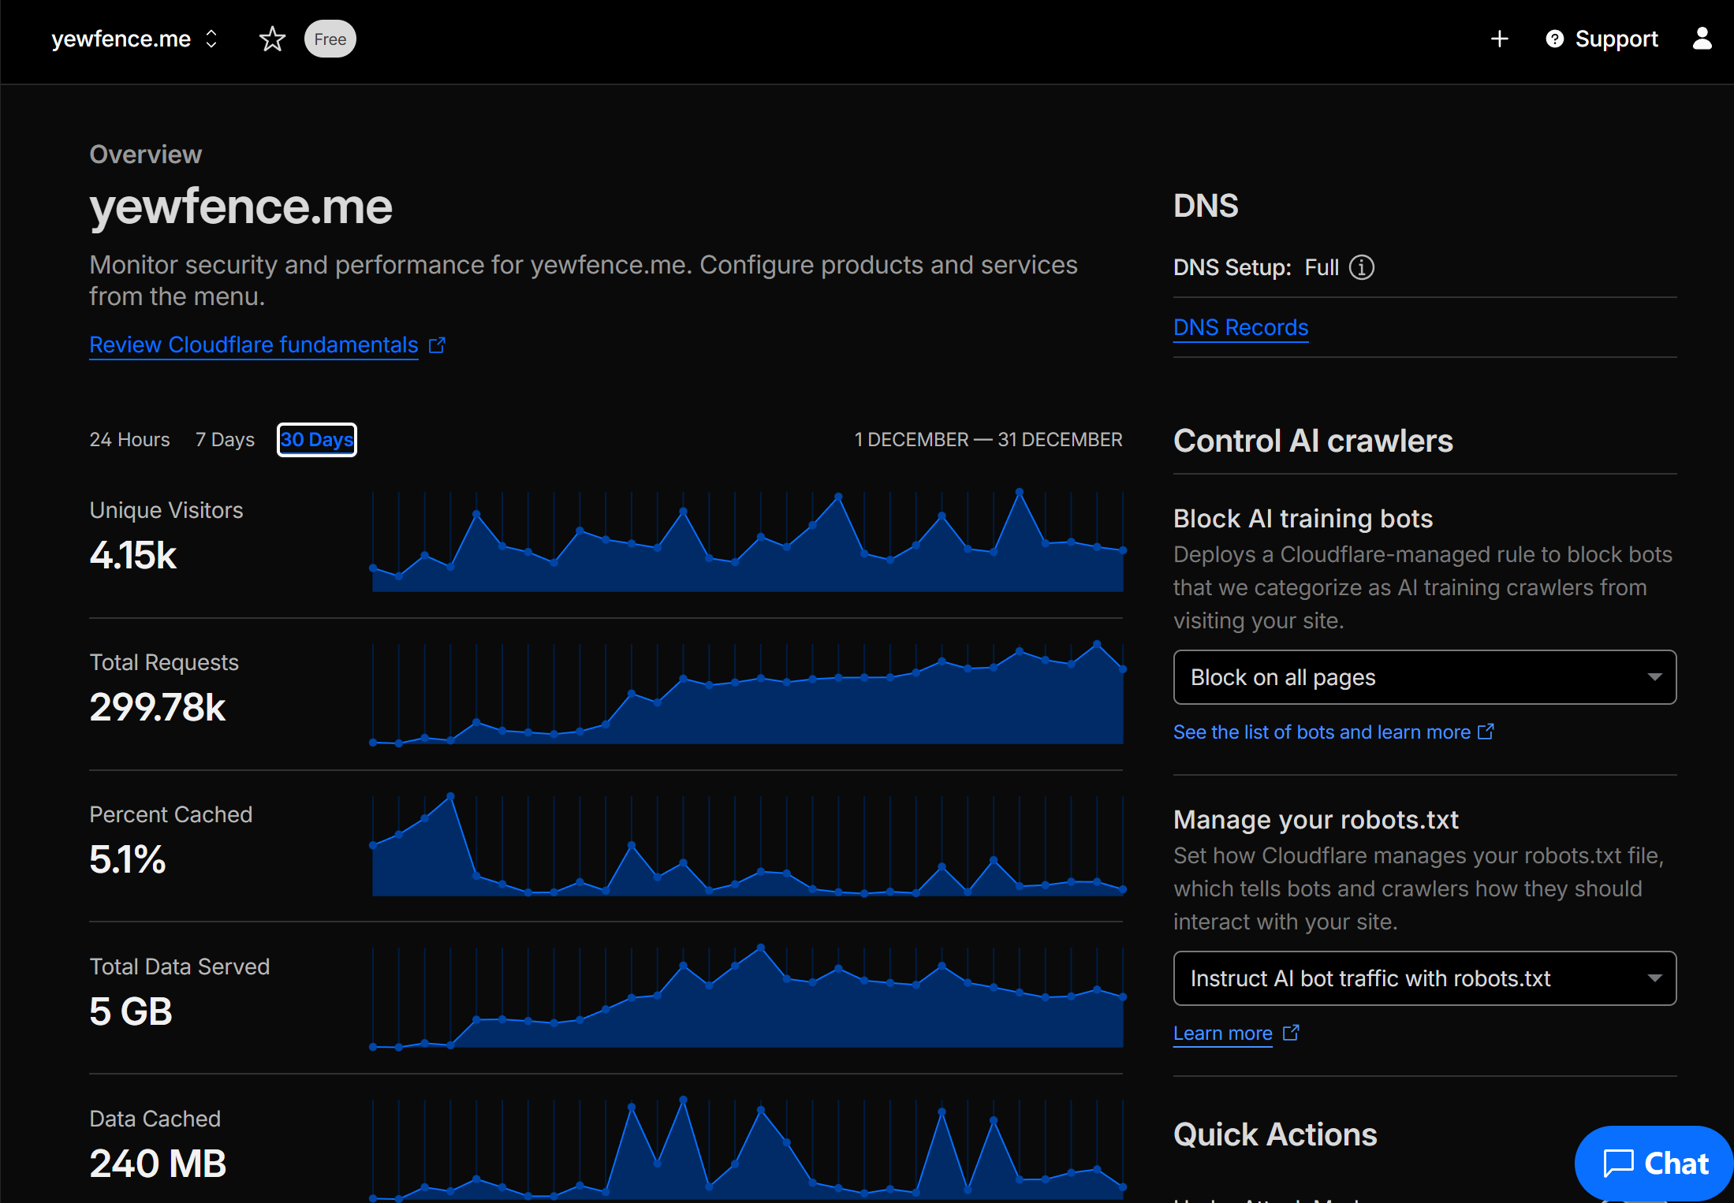Star yewfence.me as a favorite site
This screenshot has width=1734, height=1203.
point(271,39)
